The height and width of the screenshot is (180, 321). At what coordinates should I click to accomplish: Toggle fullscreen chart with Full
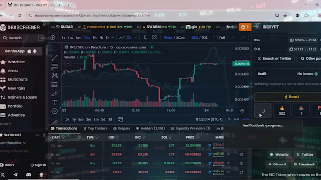point(219,38)
